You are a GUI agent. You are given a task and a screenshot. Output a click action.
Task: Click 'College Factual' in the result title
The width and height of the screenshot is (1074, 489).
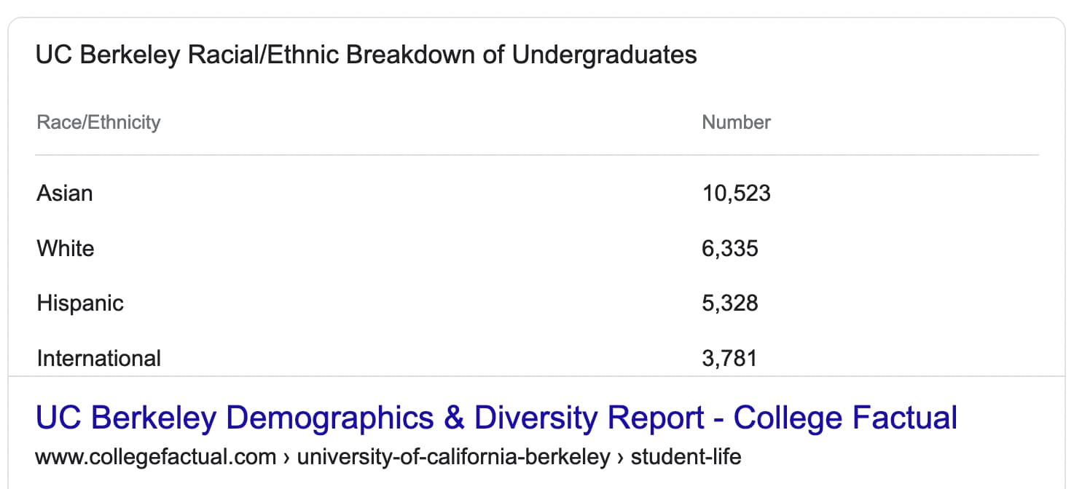point(845,418)
